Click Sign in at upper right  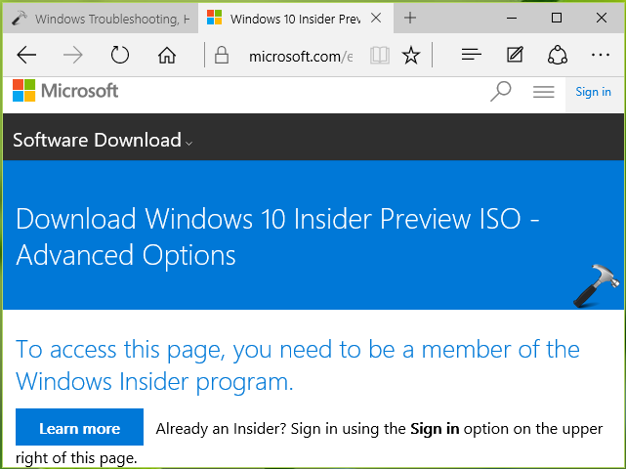click(593, 92)
